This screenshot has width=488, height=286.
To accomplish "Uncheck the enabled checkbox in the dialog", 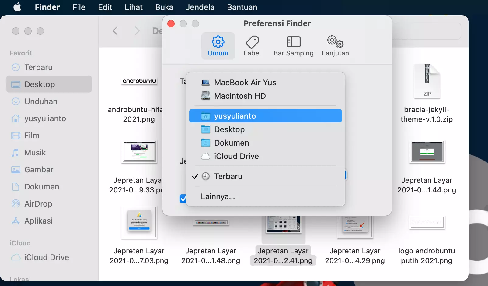I will coord(183,199).
